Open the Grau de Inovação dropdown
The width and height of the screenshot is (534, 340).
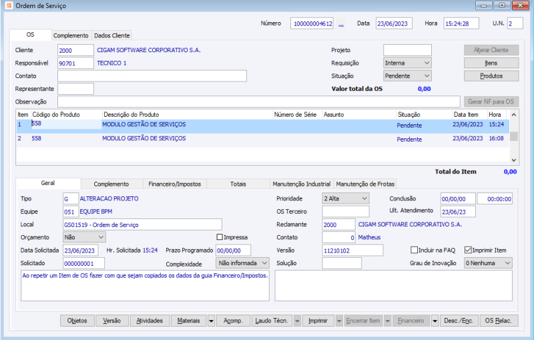488,263
